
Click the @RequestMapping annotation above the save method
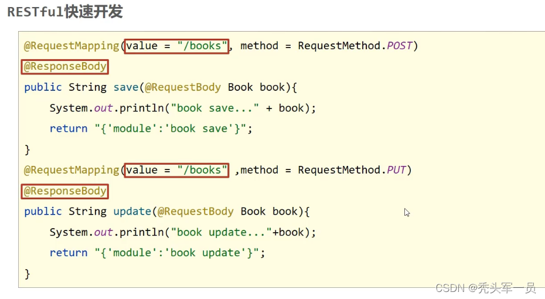point(71,46)
